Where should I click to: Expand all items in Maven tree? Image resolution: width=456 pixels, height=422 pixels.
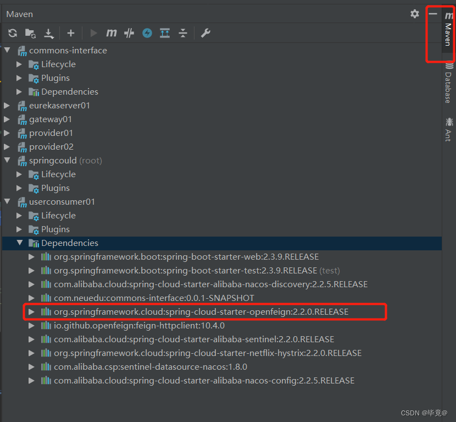(165, 33)
